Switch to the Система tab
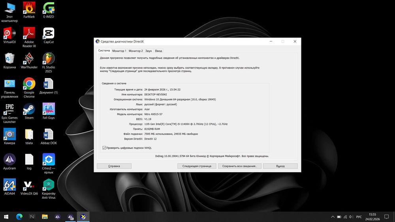 pyautogui.click(x=104, y=50)
